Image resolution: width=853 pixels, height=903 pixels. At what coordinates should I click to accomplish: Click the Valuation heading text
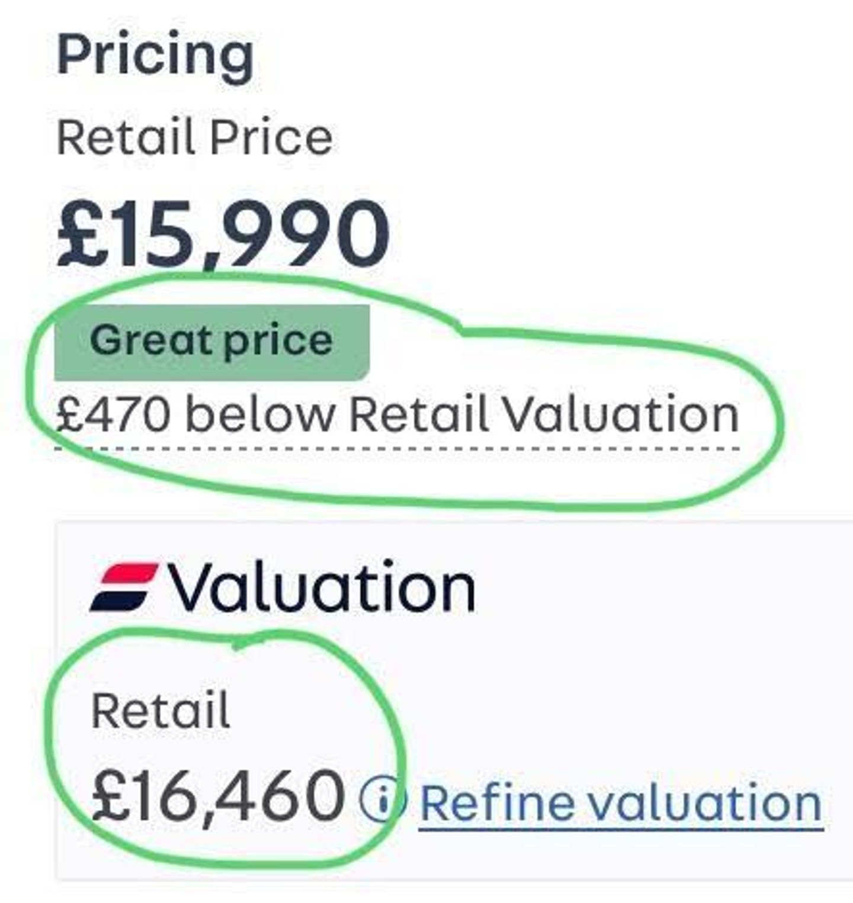[x=322, y=587]
